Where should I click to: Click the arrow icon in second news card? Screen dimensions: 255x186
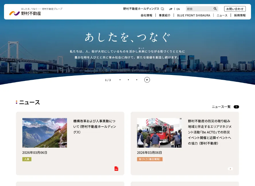pyautogui.click(x=230, y=169)
